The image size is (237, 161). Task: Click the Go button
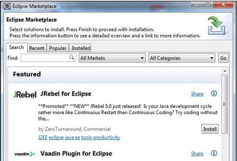pos(223,58)
